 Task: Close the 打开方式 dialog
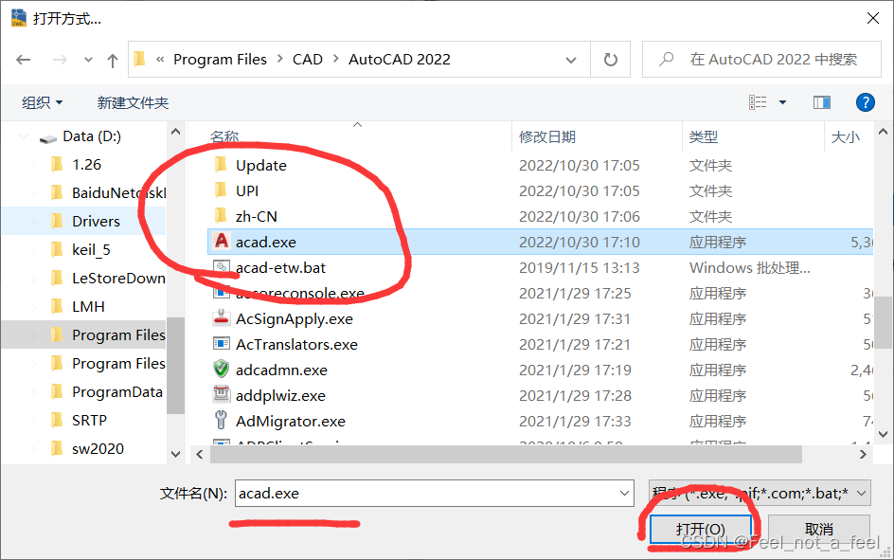tap(873, 18)
